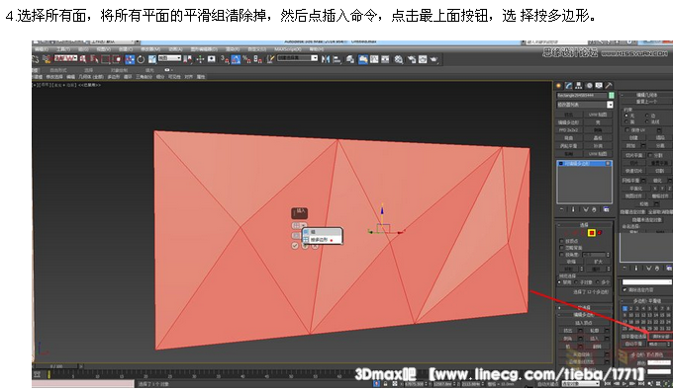The image size is (673, 391).
Task: Click smoothing group button 1
Action: [x=625, y=308]
